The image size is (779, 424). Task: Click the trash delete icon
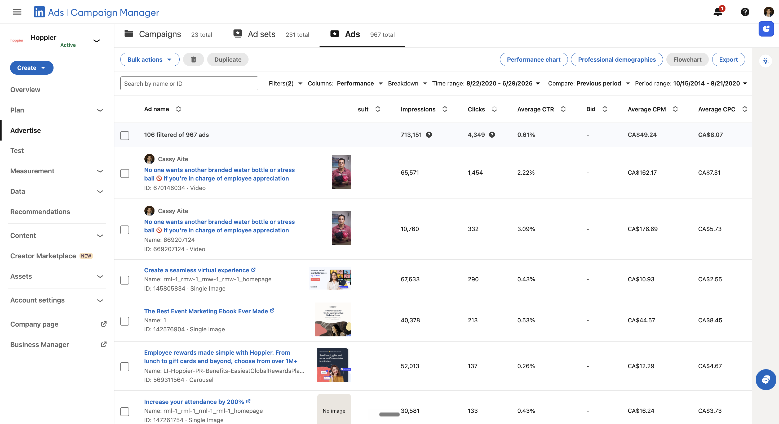coord(193,60)
